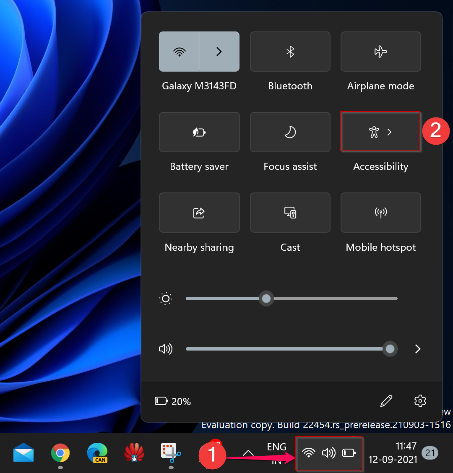Click the Focus assist label text

coord(290,166)
